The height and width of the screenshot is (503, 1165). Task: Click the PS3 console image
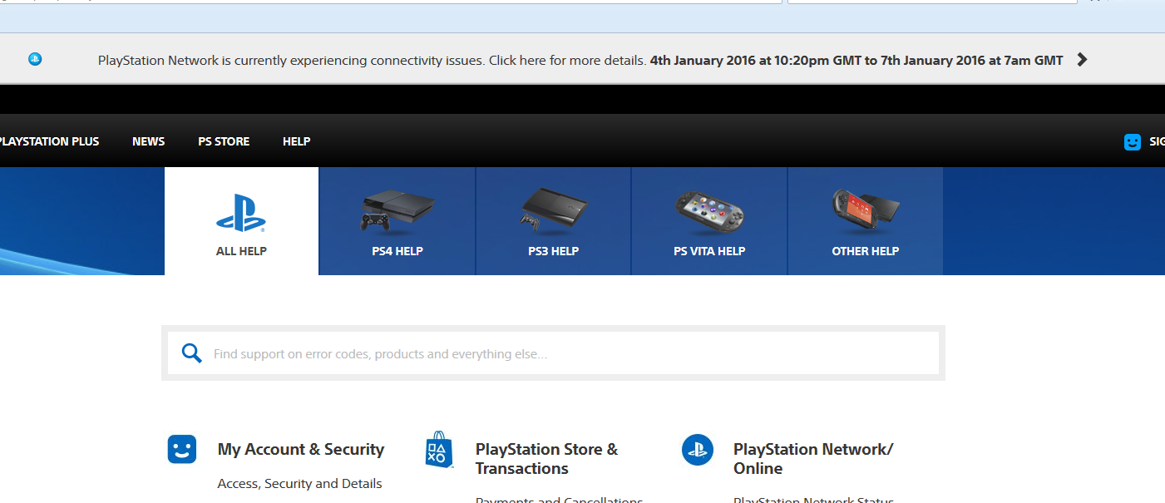point(554,209)
